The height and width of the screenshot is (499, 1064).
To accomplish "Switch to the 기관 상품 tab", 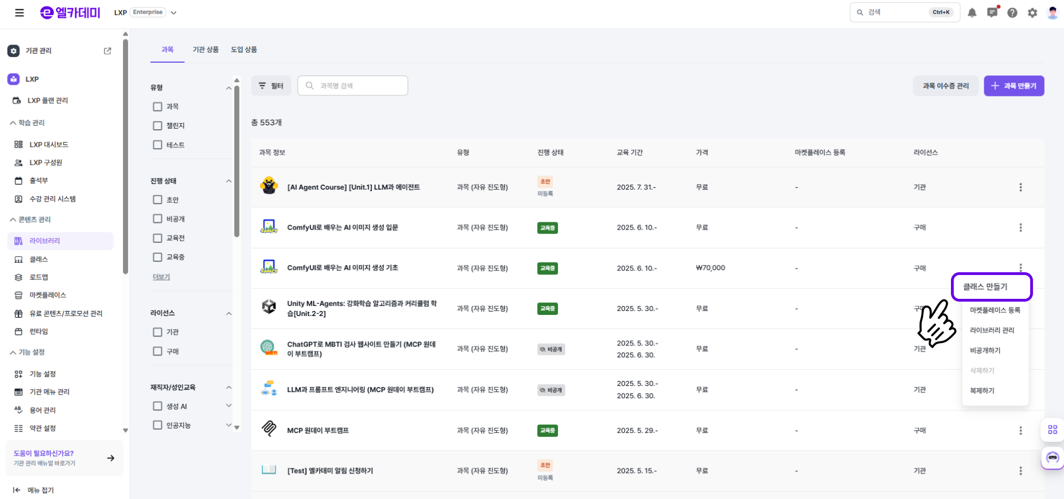I will (x=206, y=50).
